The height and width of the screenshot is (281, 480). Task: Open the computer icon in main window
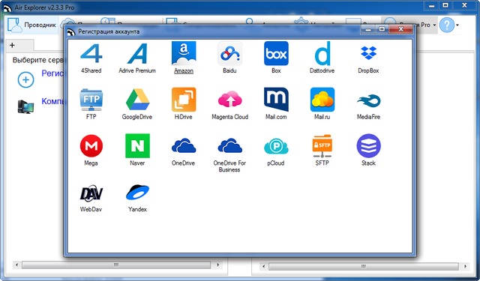25,106
